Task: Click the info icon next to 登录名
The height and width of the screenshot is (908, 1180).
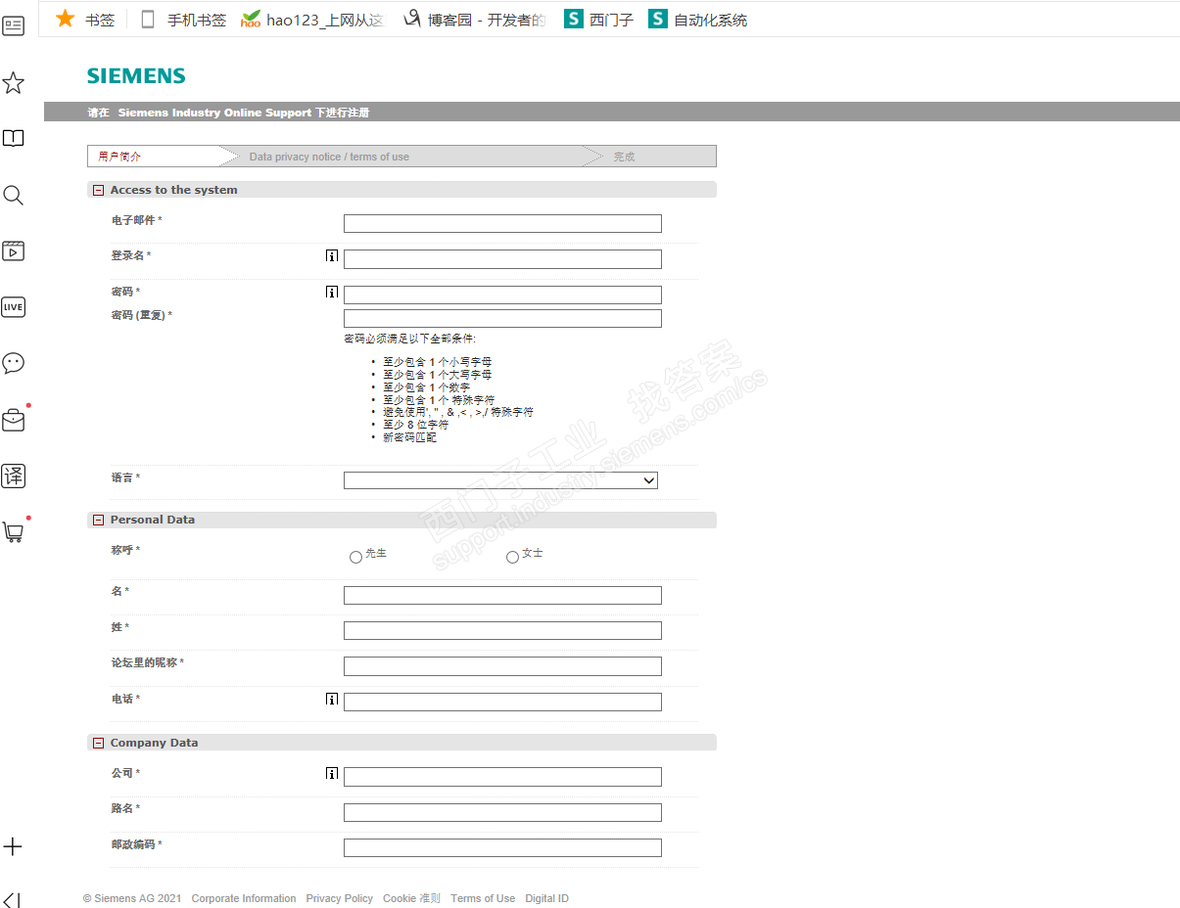Action: [332, 256]
